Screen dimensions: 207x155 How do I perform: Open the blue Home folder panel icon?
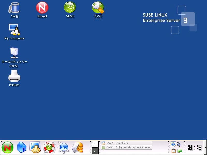pos(21,147)
